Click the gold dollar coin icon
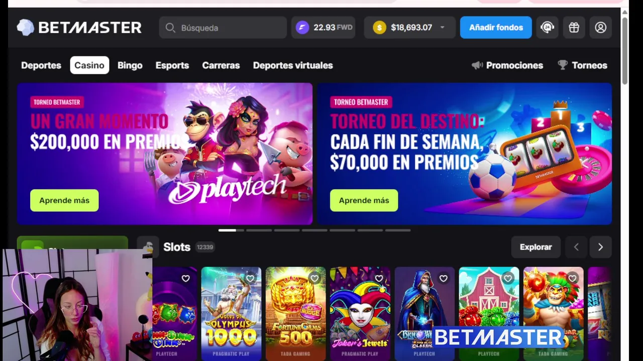The width and height of the screenshot is (643, 361). [379, 28]
